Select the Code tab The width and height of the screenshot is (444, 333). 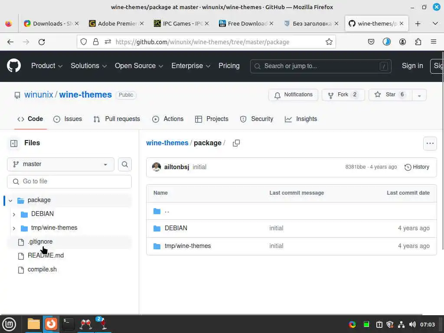(30, 119)
